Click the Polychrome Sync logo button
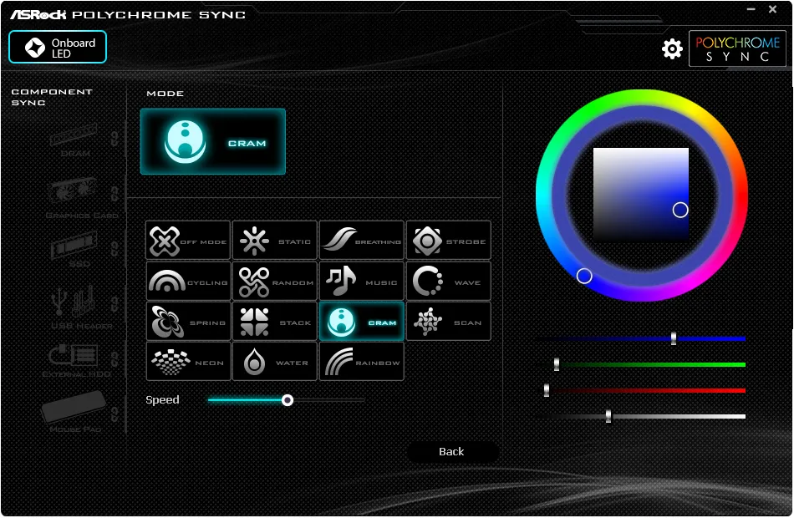Screen dimensions: 794x518 click(737, 48)
